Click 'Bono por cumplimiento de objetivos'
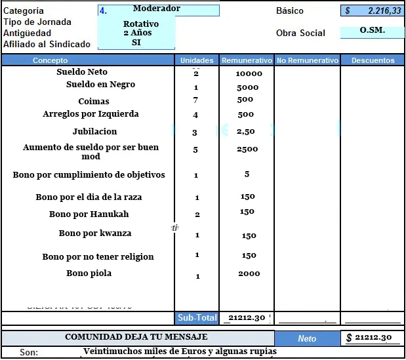This screenshot has height=360, width=406. 89,175
